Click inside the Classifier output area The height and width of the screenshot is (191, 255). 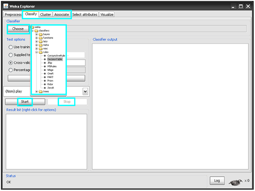[170, 106]
